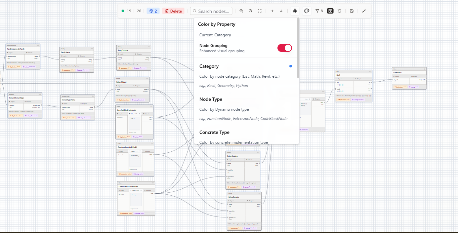Choose the Node Type color option

click(x=245, y=109)
